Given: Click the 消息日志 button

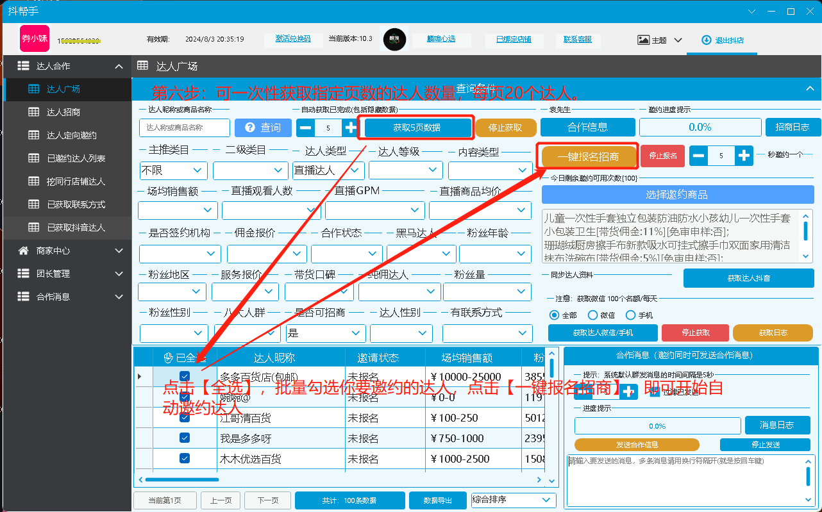Looking at the screenshot, I should pos(777,425).
